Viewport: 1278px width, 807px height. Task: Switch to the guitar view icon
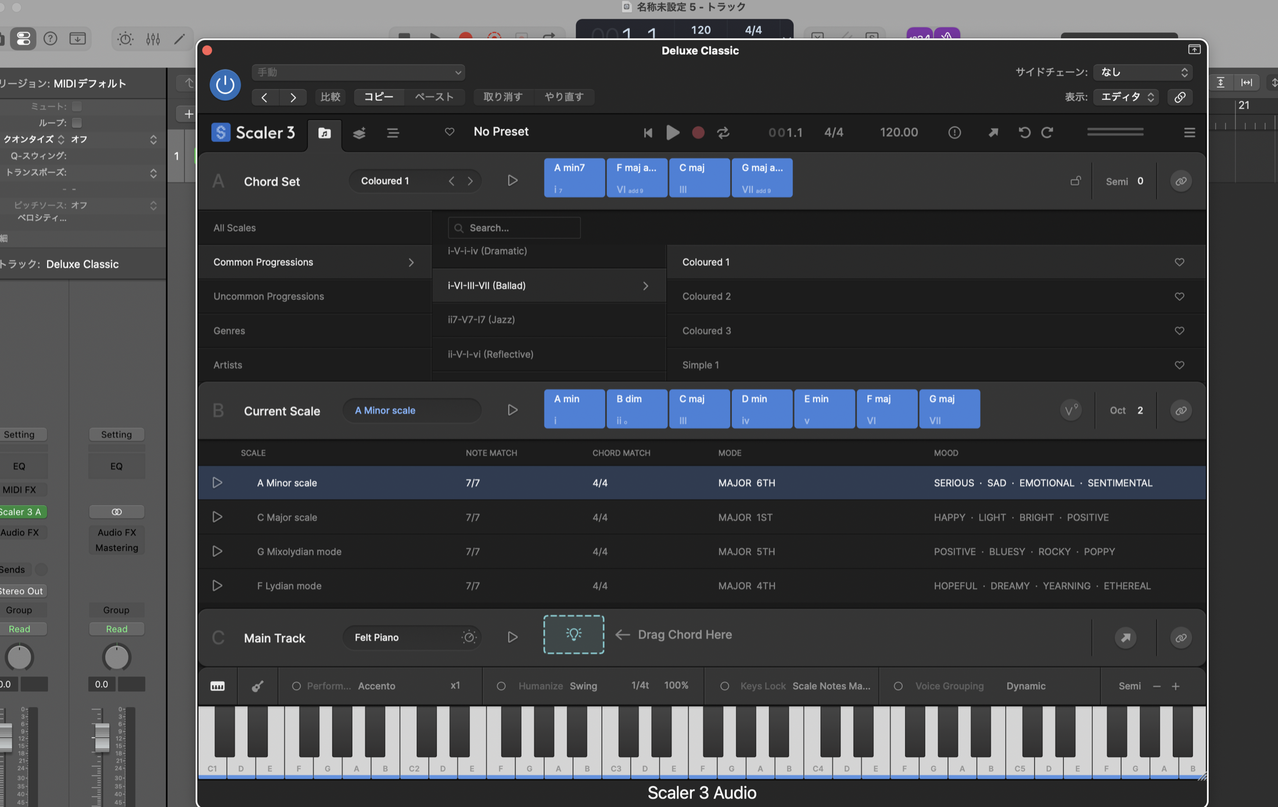pos(257,686)
